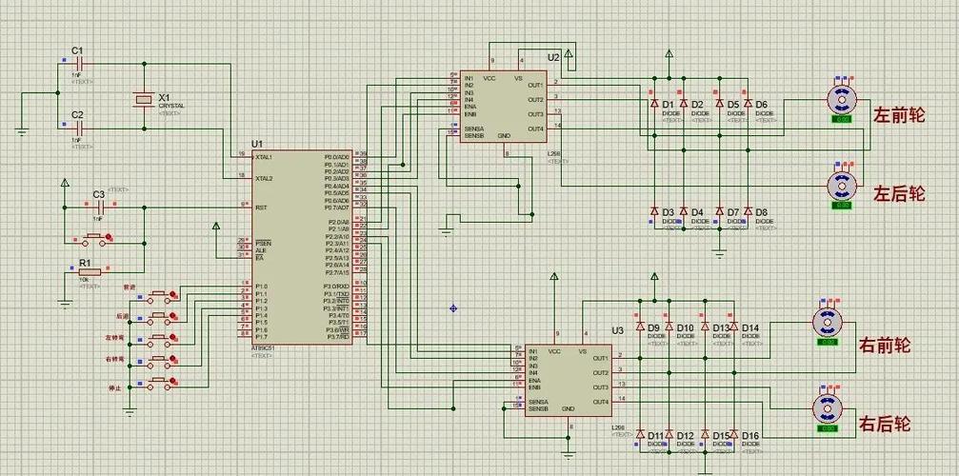Select the U2 L298 driver chip
Image resolution: width=959 pixels, height=476 pixels.
click(x=502, y=107)
